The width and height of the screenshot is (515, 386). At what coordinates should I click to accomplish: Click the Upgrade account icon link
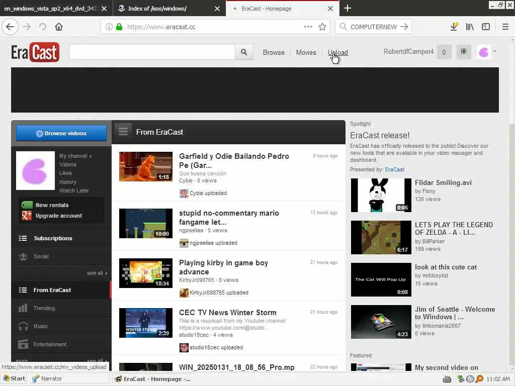click(x=27, y=216)
